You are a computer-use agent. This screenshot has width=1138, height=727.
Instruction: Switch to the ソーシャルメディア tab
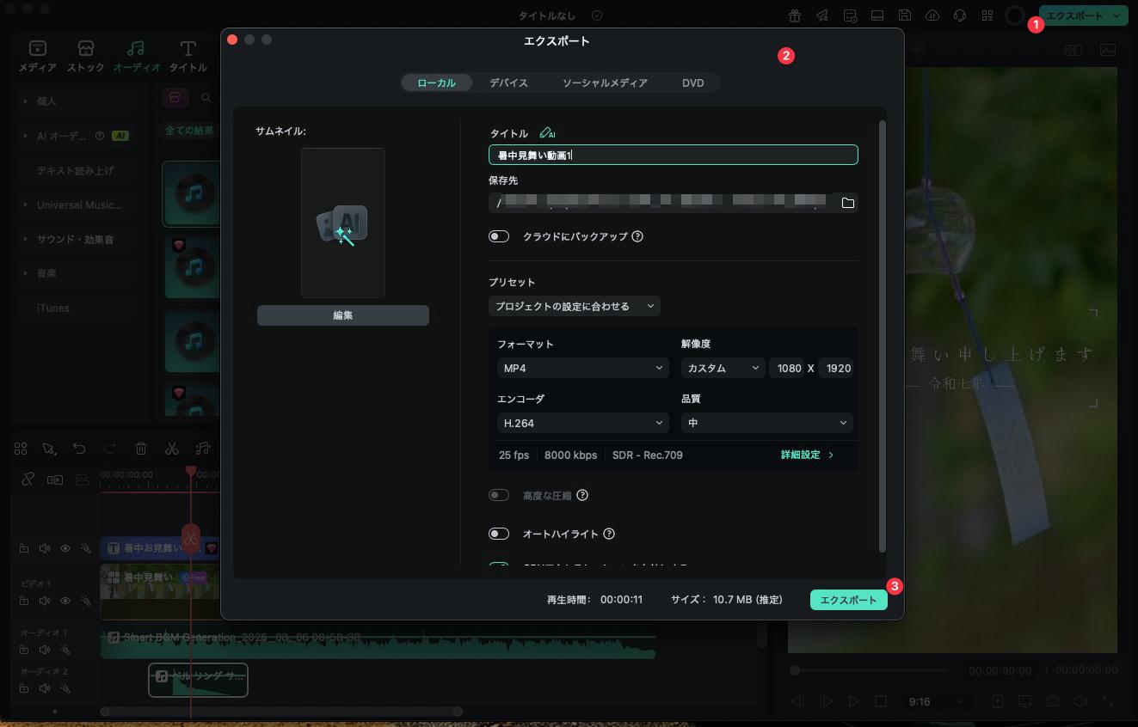coord(605,82)
